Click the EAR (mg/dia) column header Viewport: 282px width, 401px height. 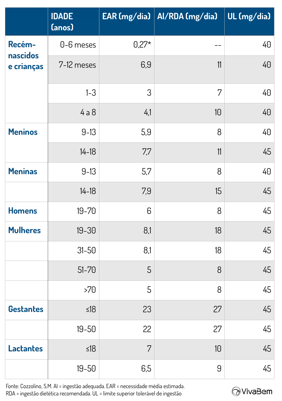126,16
